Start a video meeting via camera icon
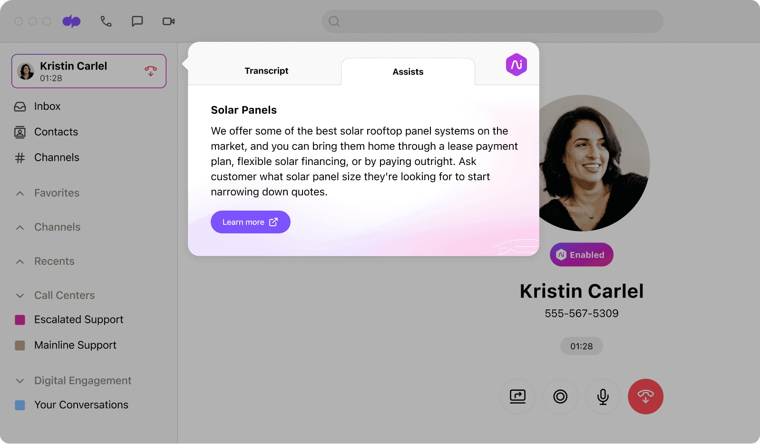 click(168, 21)
